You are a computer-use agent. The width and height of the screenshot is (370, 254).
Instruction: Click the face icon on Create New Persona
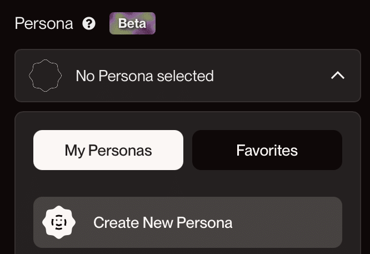point(59,222)
